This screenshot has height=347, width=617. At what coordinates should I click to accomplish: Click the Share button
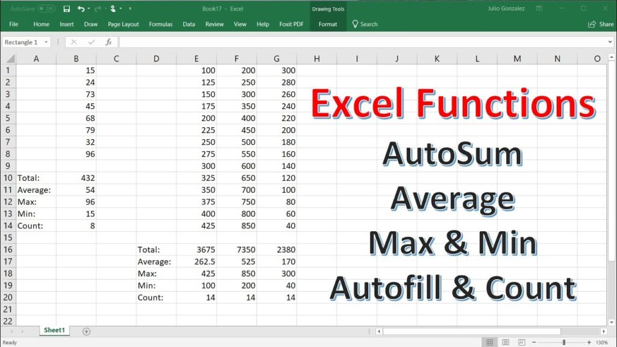click(602, 24)
